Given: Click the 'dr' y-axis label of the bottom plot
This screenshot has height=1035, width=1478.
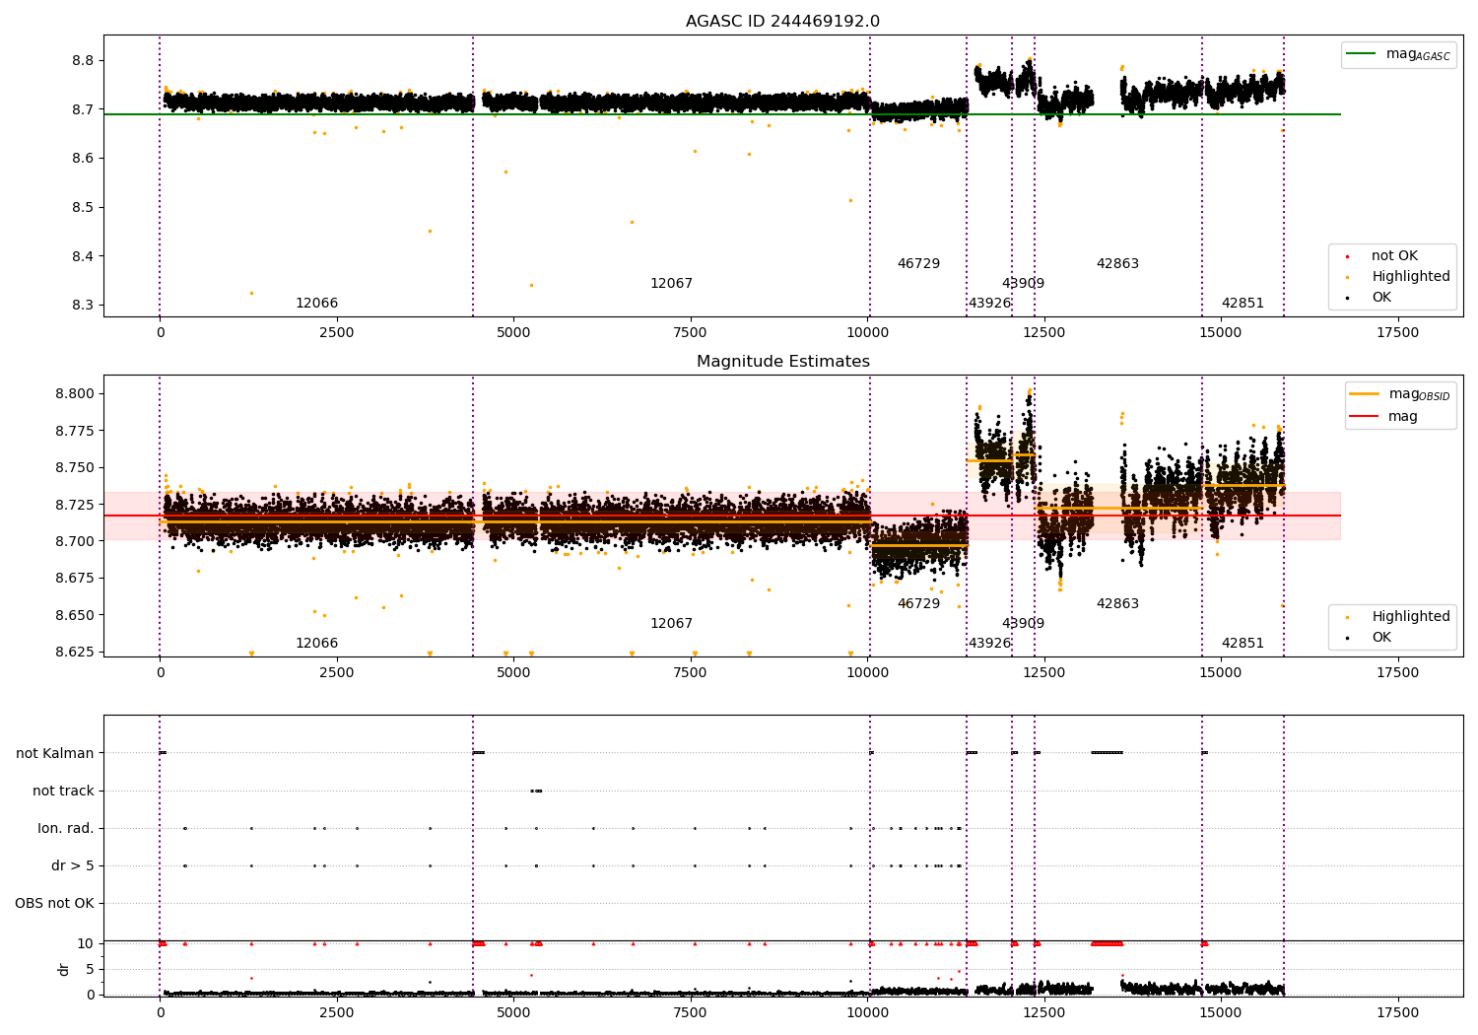Looking at the screenshot, I should click(x=64, y=970).
